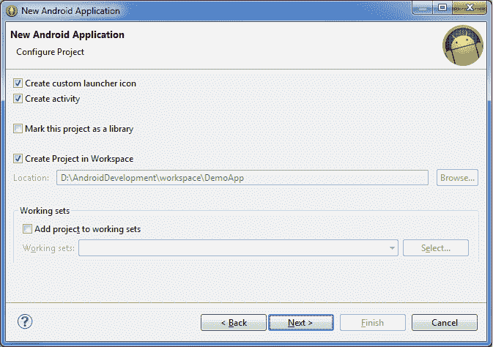Click the Location path input field
This screenshot has width=493, height=347.
(242, 178)
